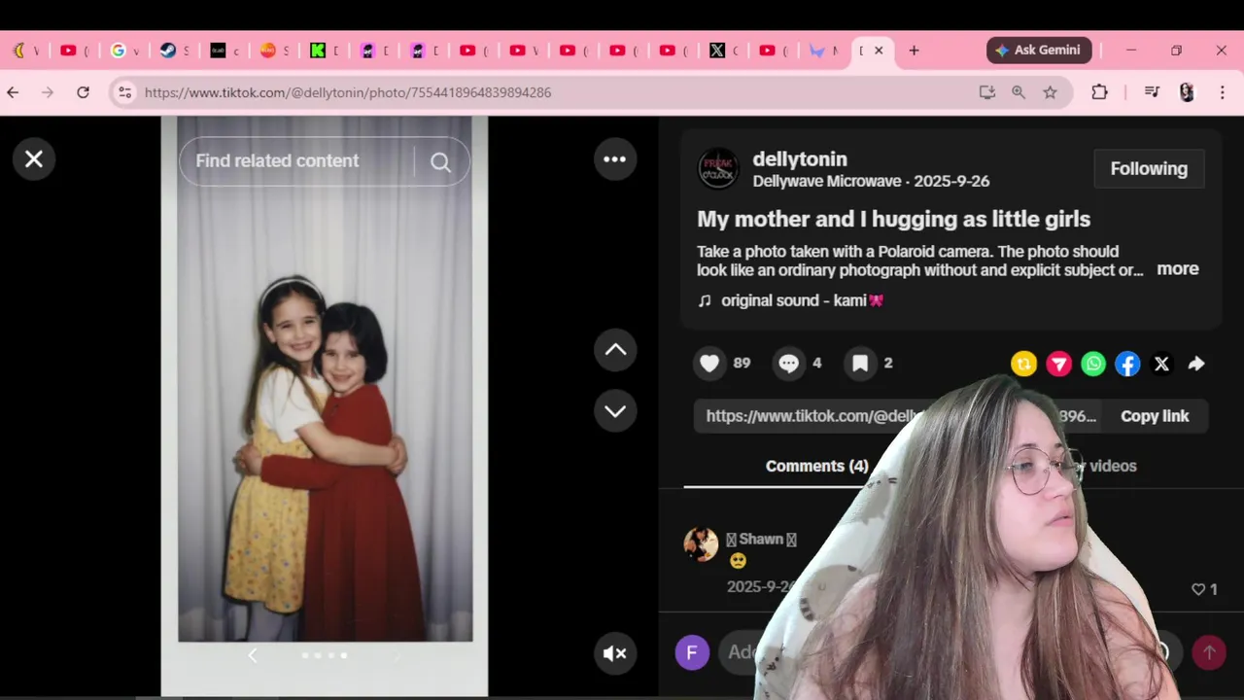Like Shawn's comment heart

1198,589
